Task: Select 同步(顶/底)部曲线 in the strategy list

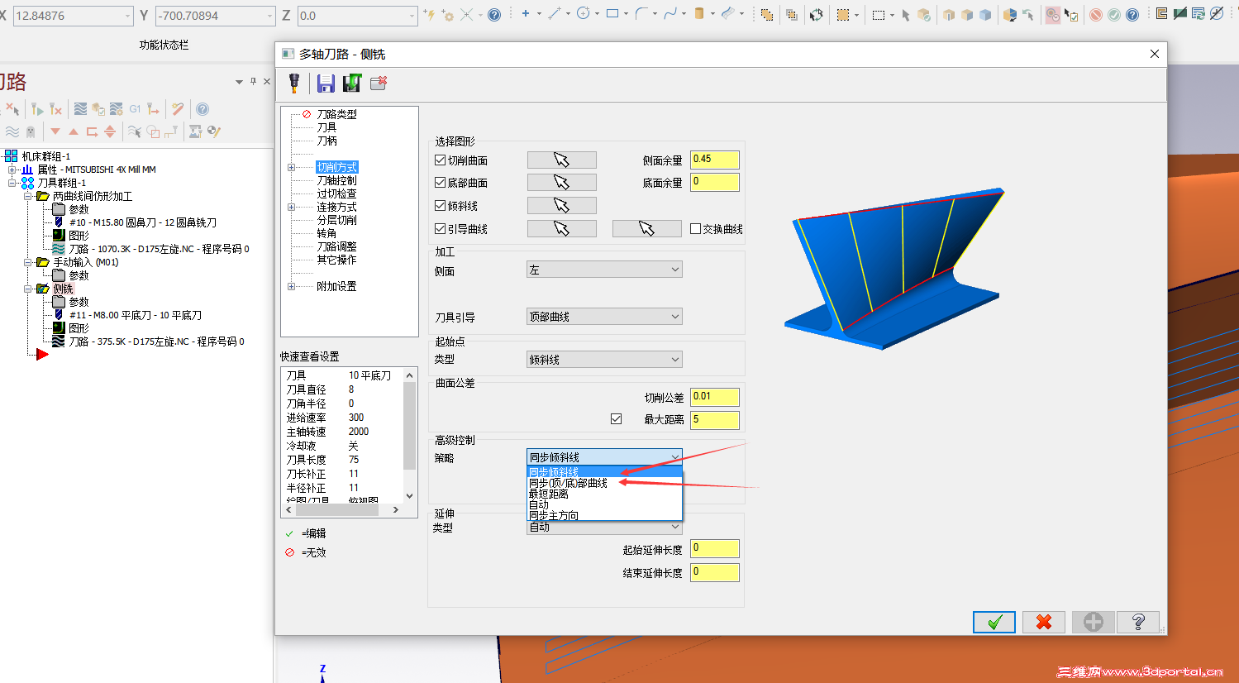Action: pyautogui.click(x=604, y=483)
